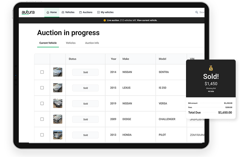Check the Dodge Challenger row checkbox
Viewport: 241px width, 157px height.
42,119
